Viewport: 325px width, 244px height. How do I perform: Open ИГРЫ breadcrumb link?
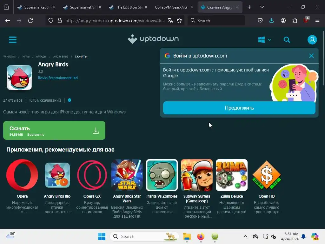click(x=26, y=57)
